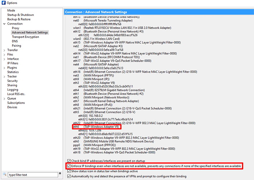254x180 pixels.
Task: Expand the Files tree node
Action: (x=4, y=55)
